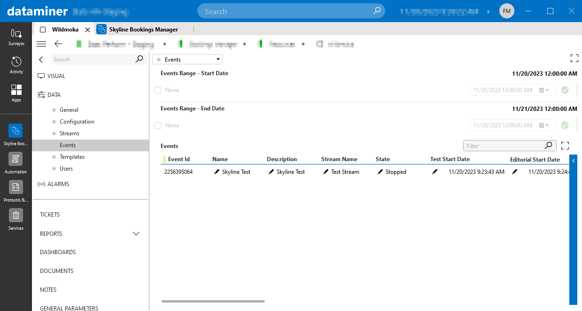
Task: Open the user account dropdown arrow
Action: point(489,11)
